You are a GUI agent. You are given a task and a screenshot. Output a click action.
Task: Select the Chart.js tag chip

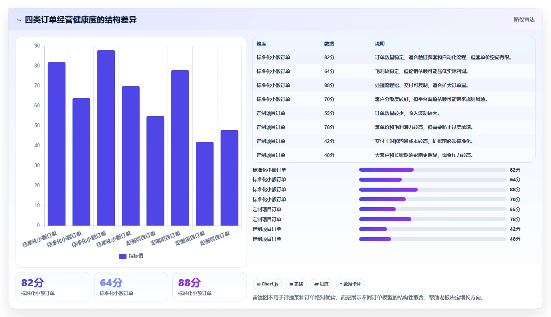[x=267, y=284]
